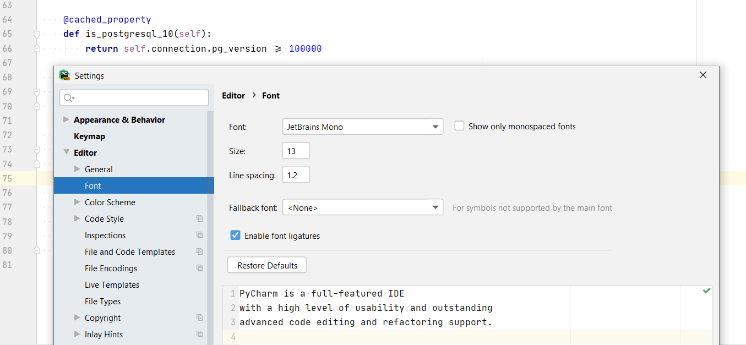This screenshot has height=345, width=746.
Task: Click preview line starting 'with a high level'
Action: pos(366,308)
